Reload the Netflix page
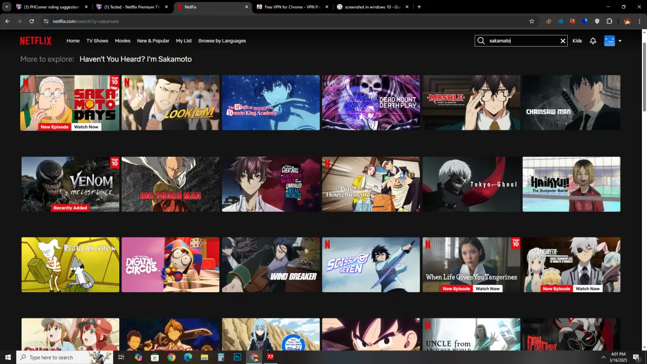The width and height of the screenshot is (647, 364). 31,21
